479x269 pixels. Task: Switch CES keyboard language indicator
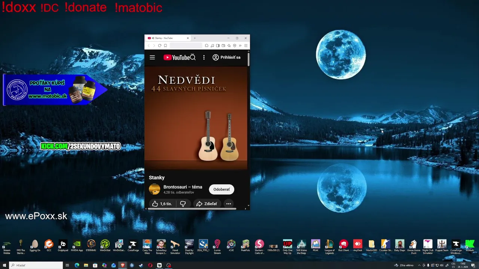pyautogui.click(x=454, y=265)
